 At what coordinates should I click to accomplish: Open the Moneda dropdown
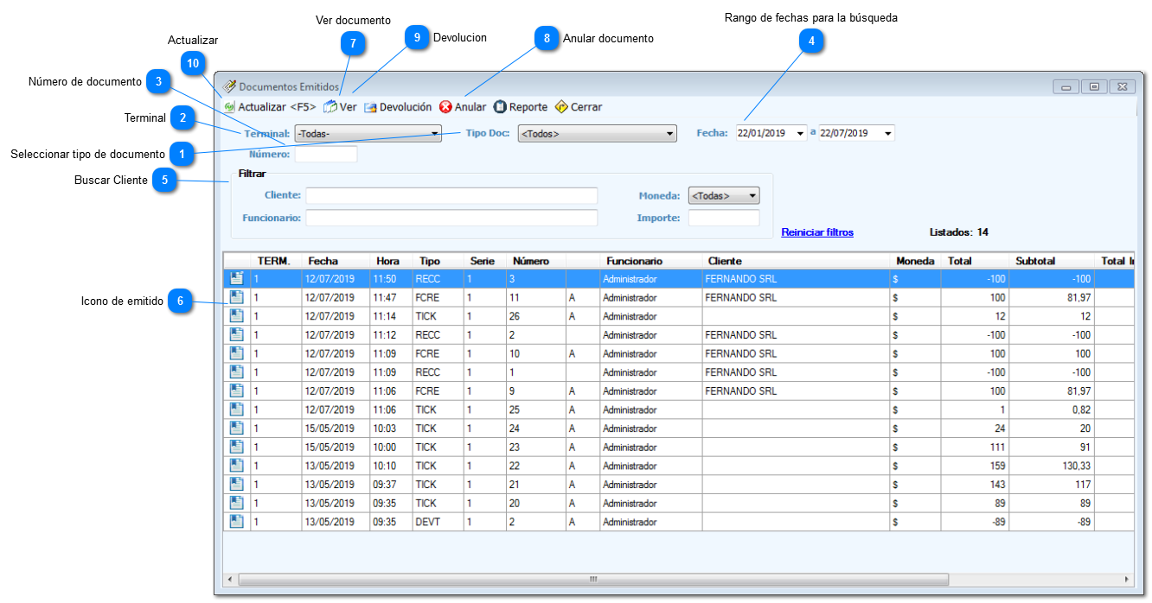coord(724,196)
